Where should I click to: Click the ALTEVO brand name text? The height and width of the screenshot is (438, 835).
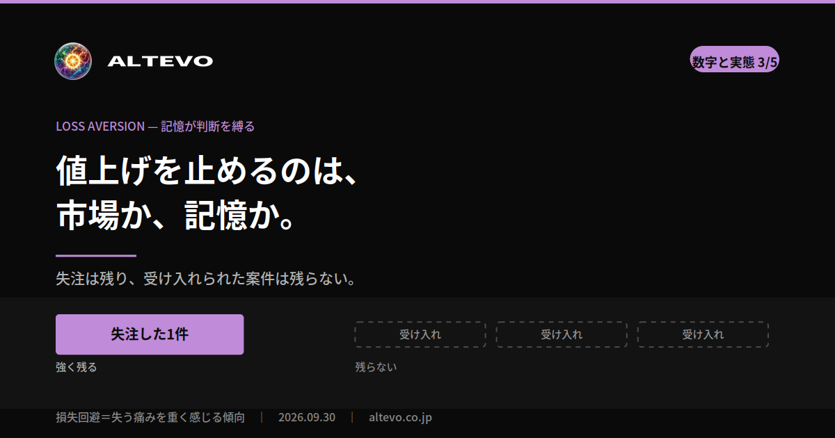[160, 61]
